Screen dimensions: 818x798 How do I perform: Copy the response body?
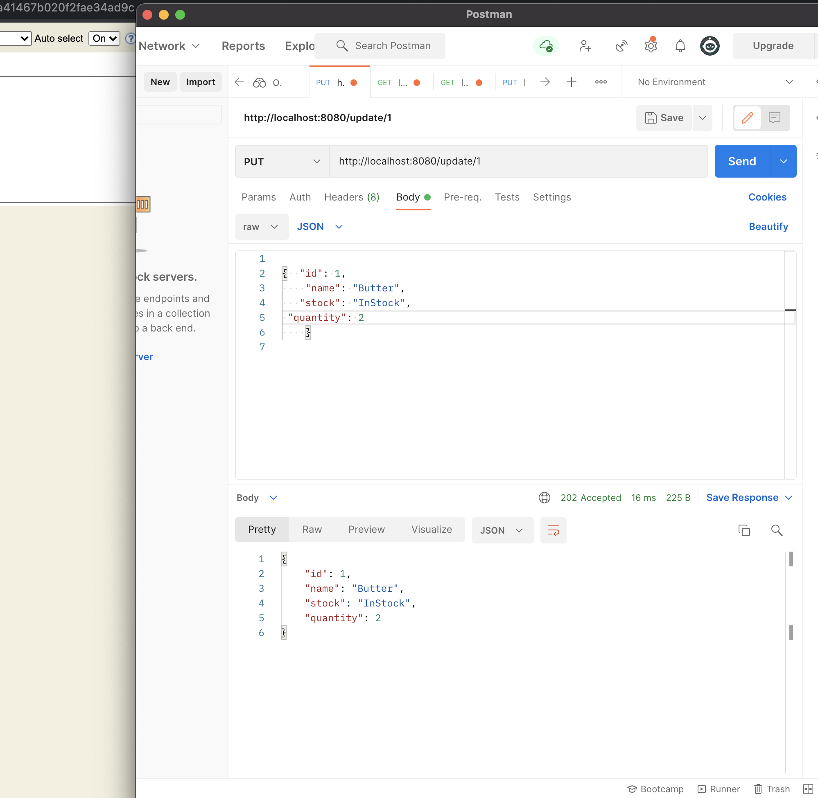point(744,530)
